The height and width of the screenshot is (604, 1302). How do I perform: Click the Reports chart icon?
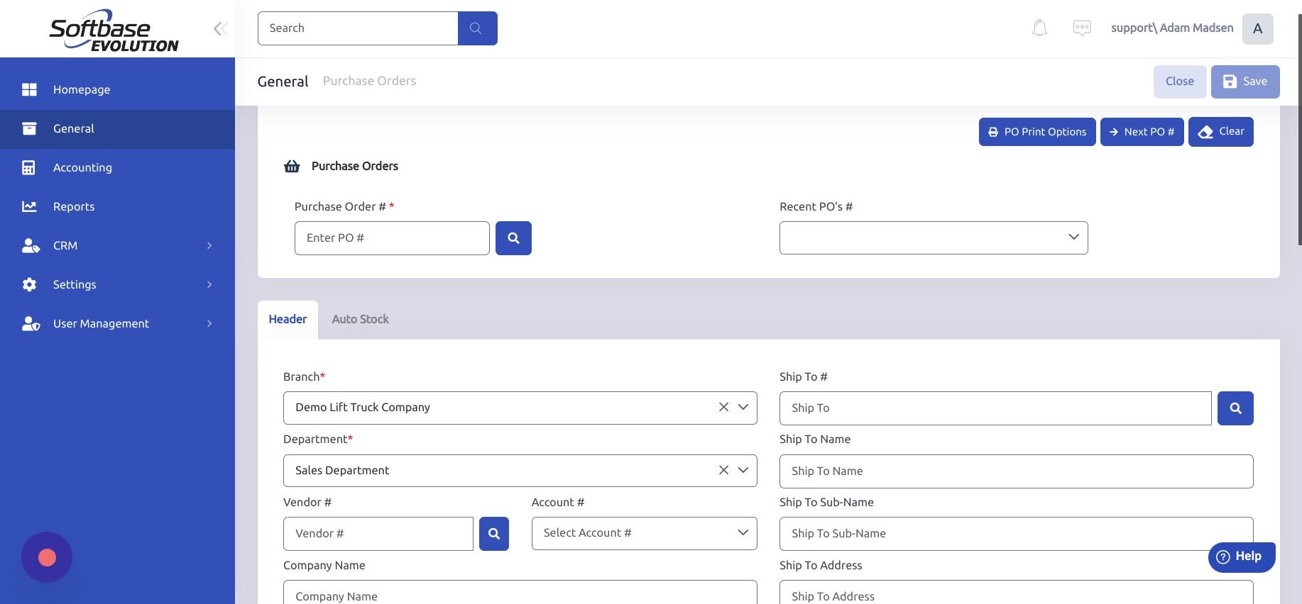(x=29, y=206)
